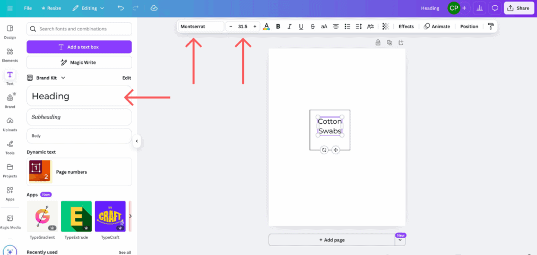Screen dimensions: 537x255
Task: Toggle bulleted list
Action: coord(347,26)
